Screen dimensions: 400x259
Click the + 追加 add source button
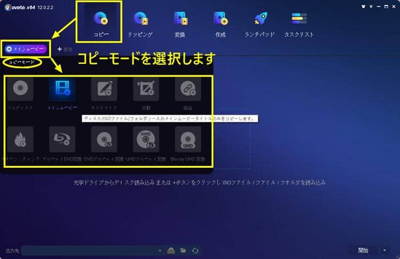point(65,49)
